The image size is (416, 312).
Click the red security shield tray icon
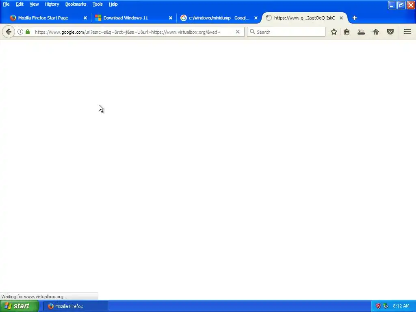point(378,306)
